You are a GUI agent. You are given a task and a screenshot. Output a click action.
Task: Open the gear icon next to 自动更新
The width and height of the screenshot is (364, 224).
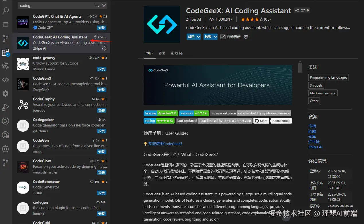246,37
